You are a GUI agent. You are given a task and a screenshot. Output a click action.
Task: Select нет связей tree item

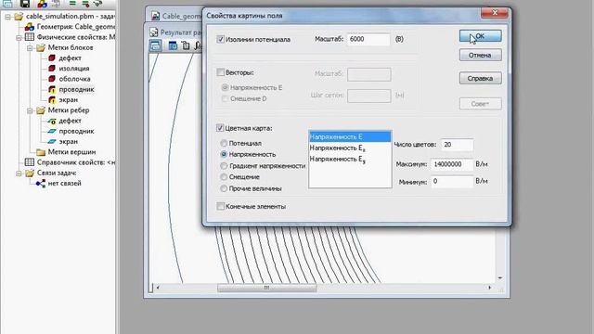click(x=64, y=184)
